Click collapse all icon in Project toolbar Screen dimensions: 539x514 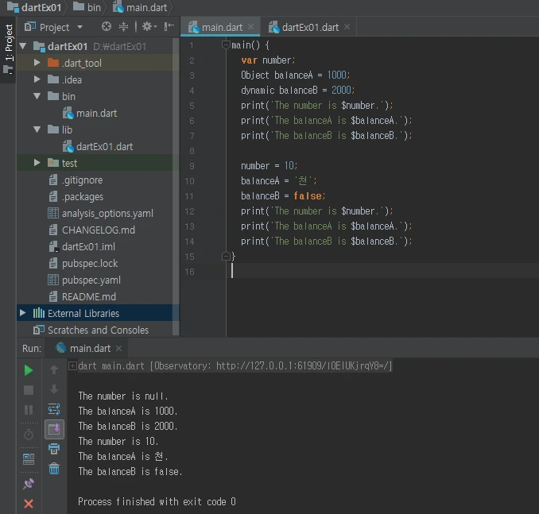[123, 26]
